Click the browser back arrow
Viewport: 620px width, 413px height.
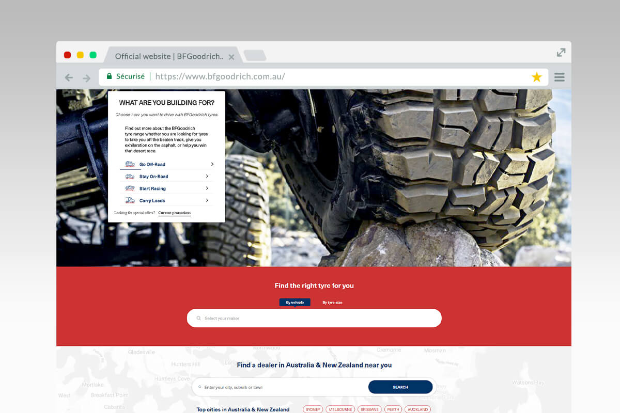tap(69, 77)
